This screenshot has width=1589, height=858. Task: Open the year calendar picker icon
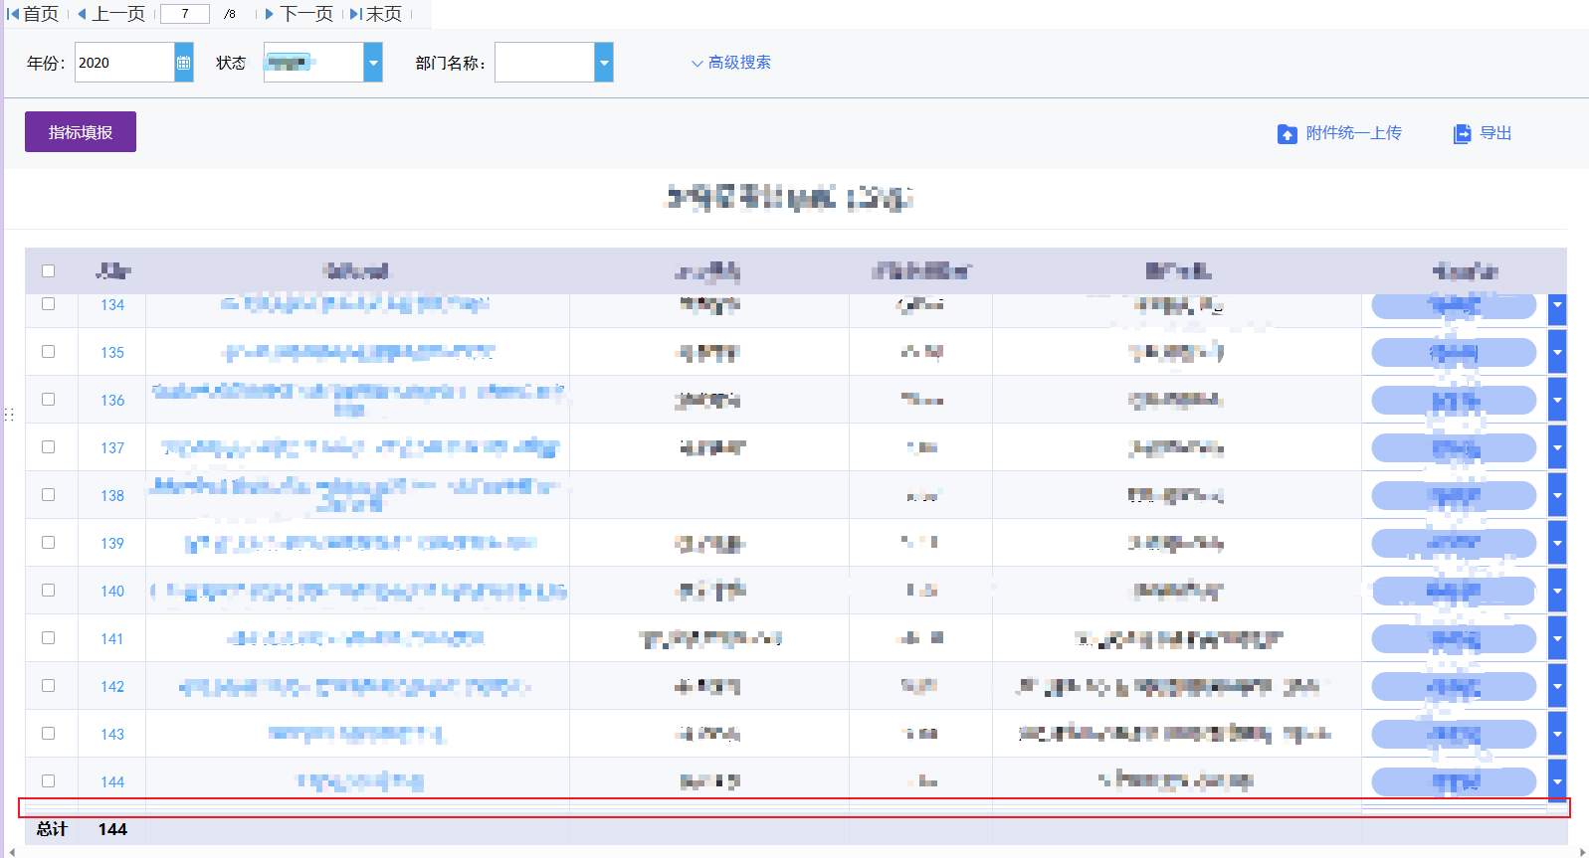[x=183, y=63]
